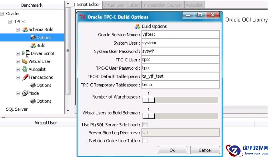Open the Autopilot tab
The height and width of the screenshot is (157, 270).
click(x=194, y=5)
